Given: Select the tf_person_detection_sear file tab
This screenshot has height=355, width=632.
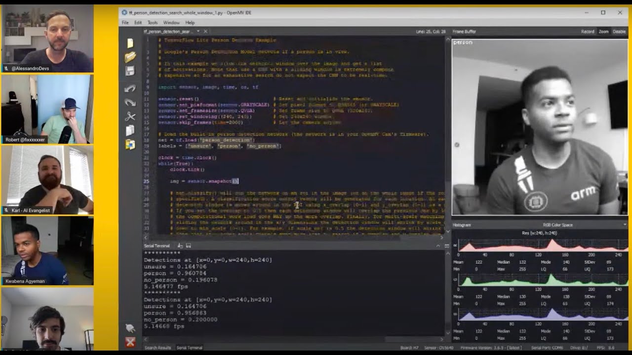Looking at the screenshot, I should [x=168, y=32].
